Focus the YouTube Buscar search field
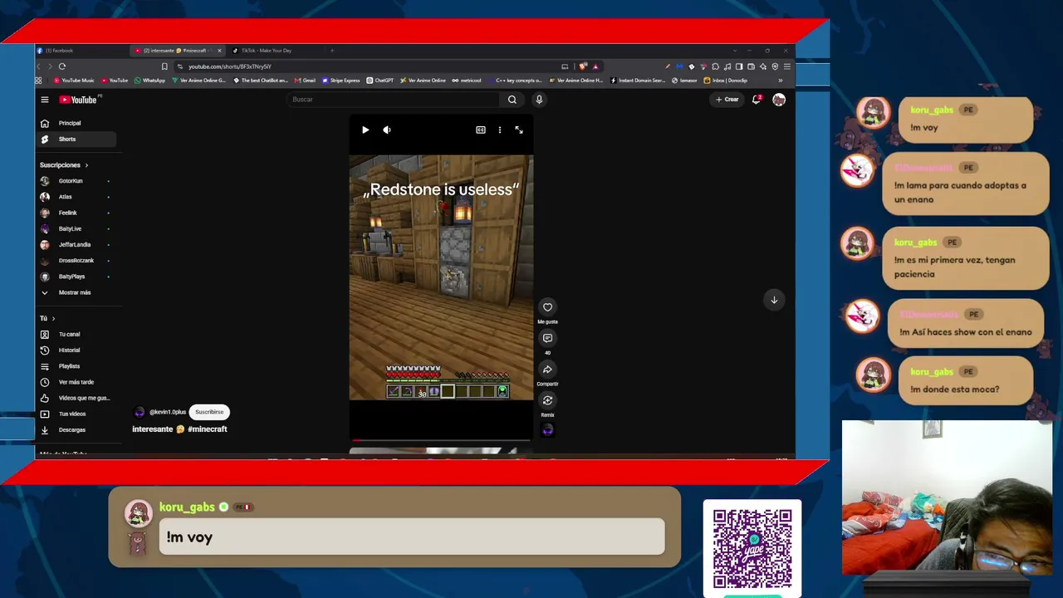 (x=394, y=100)
